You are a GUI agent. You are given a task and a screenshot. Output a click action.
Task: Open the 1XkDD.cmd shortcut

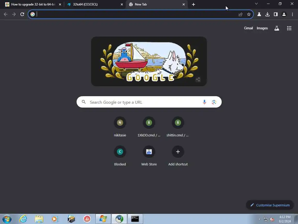(x=149, y=127)
